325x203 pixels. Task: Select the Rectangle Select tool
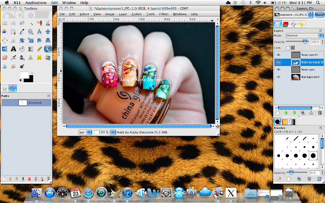pyautogui.click(x=5, y=23)
